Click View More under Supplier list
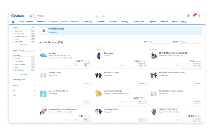This screenshot has height=135, width=213. click(24, 45)
